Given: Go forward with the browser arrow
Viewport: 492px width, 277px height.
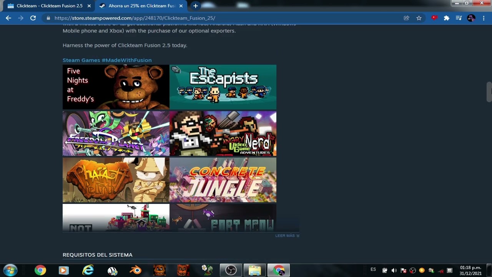Looking at the screenshot, I should pos(21,18).
